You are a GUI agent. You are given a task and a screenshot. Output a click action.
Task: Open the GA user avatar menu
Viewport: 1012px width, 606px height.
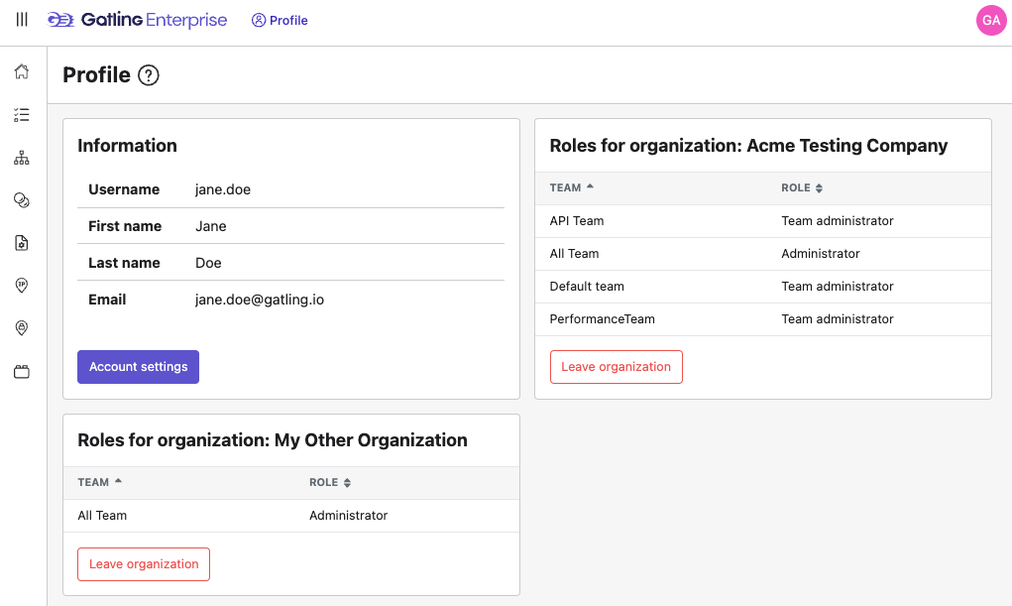(x=991, y=21)
